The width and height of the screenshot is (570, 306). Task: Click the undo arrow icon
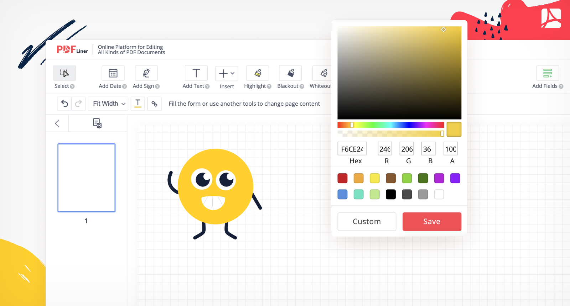click(x=64, y=104)
